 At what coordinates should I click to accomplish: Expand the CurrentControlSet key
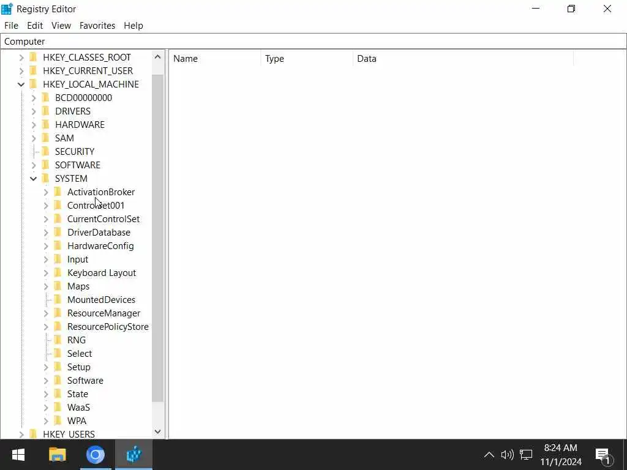46,219
